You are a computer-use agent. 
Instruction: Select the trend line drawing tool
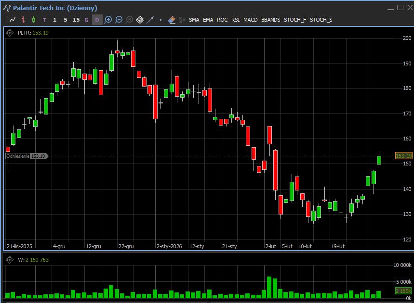pos(150,20)
